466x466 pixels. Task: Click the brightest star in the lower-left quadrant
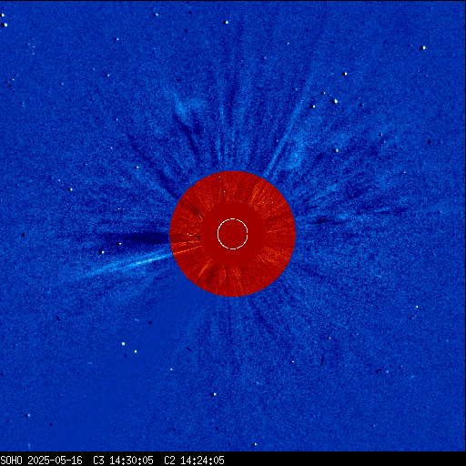tap(123, 343)
